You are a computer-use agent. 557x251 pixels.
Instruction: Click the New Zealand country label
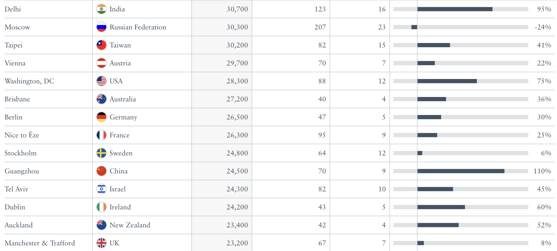[x=130, y=225]
